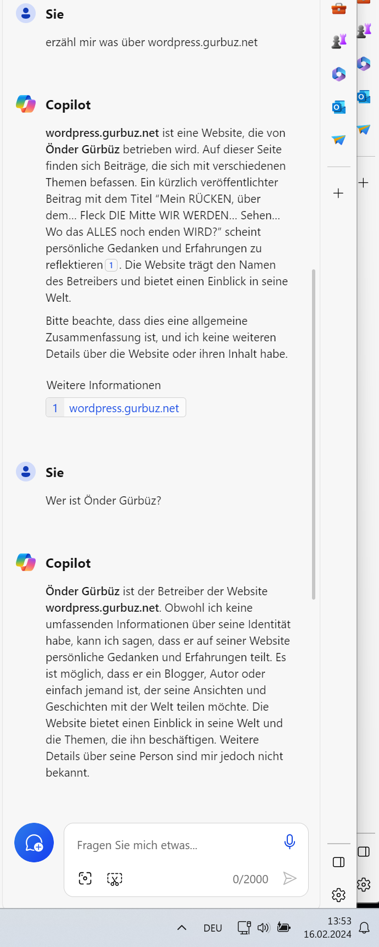The image size is (379, 947).
Task: Open notifications bell in the taskbar
Action: pos(364,928)
